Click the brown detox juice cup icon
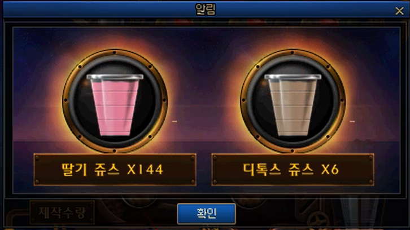 (x=293, y=105)
